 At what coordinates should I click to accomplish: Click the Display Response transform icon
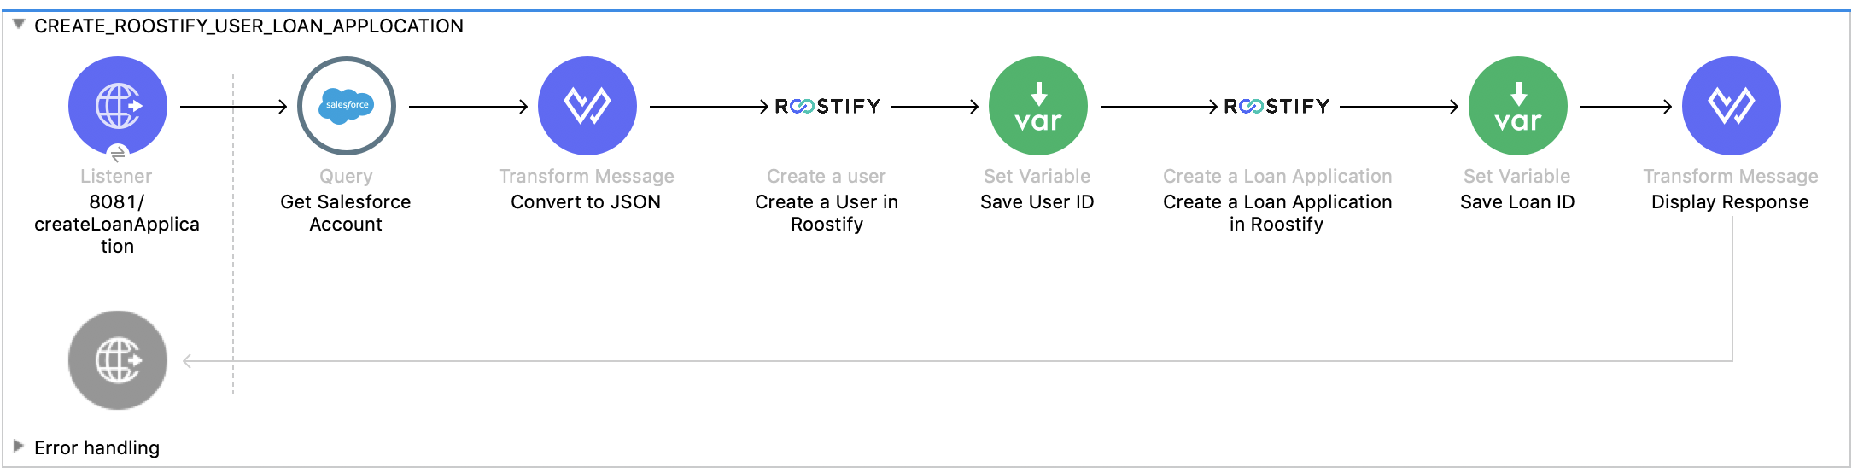pos(1731,106)
